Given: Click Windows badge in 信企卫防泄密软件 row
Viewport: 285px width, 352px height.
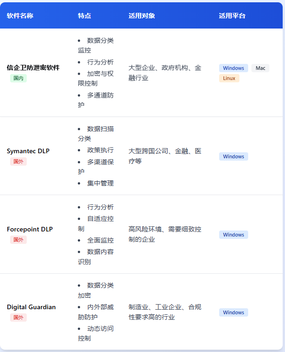Looking at the screenshot, I should tap(233, 68).
